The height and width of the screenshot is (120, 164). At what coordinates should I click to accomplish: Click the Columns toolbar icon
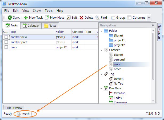(129, 18)
